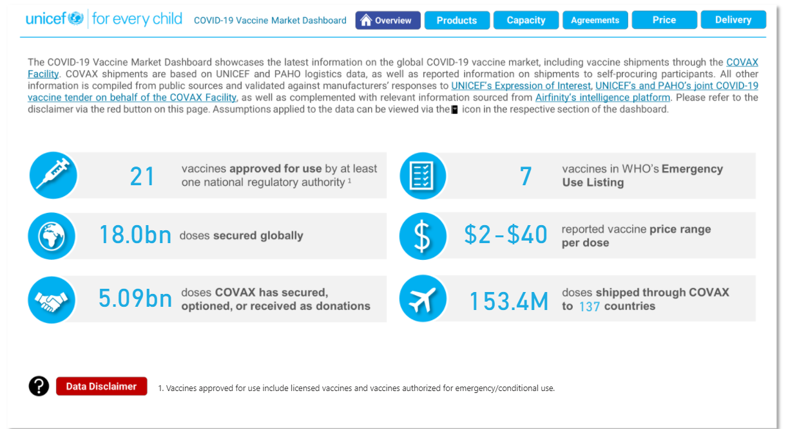Open the Airfinity's intelligence platform link
Viewport: 788px width, 429px height.
tap(602, 96)
